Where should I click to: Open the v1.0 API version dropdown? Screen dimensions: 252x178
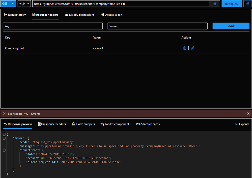(x=24, y=4)
